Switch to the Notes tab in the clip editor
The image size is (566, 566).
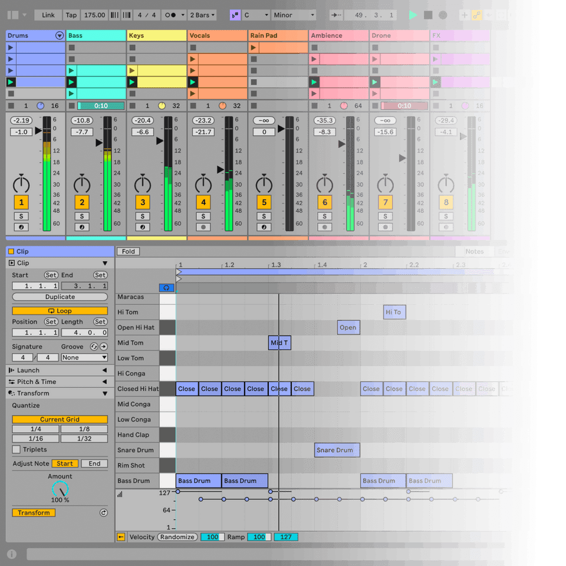tap(475, 251)
